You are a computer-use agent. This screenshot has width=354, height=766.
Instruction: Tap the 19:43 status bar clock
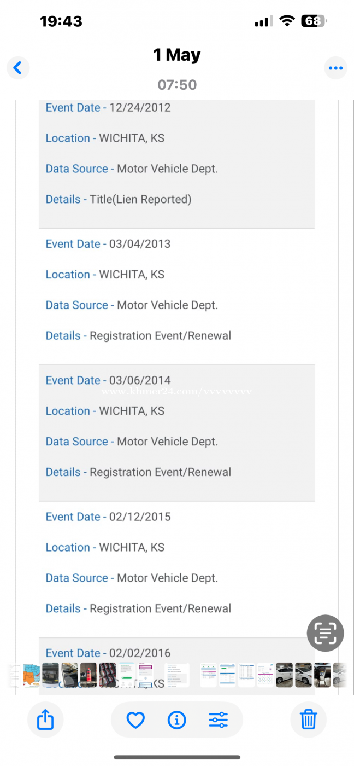(x=61, y=21)
